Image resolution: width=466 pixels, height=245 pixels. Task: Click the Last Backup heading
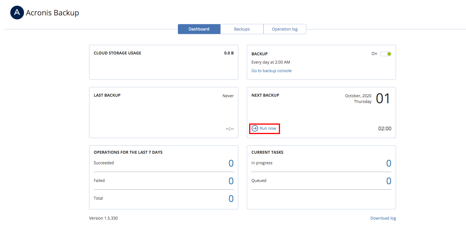click(x=107, y=95)
